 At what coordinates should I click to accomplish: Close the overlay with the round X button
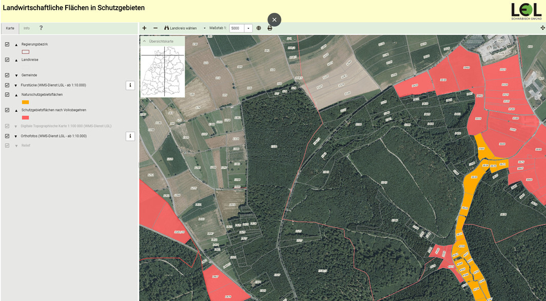pyautogui.click(x=274, y=19)
